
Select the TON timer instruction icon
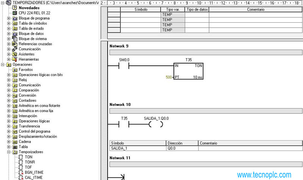click(x=20, y=157)
